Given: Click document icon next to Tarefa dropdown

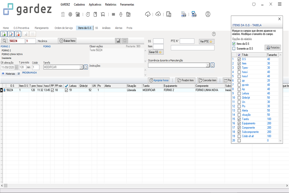Looking at the screenshot, I should click(86, 67).
